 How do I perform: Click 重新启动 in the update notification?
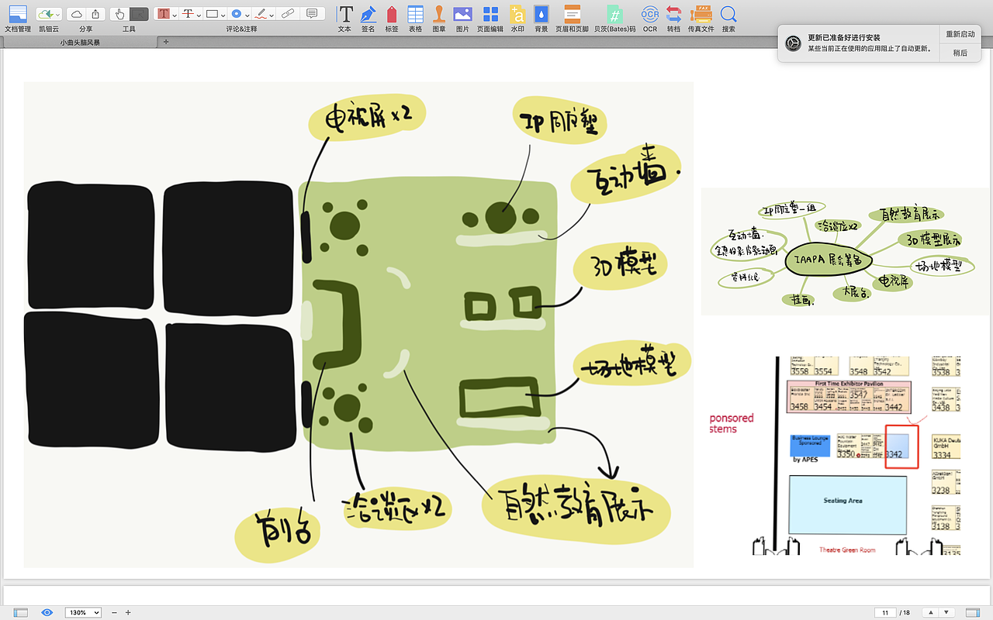pyautogui.click(x=960, y=34)
